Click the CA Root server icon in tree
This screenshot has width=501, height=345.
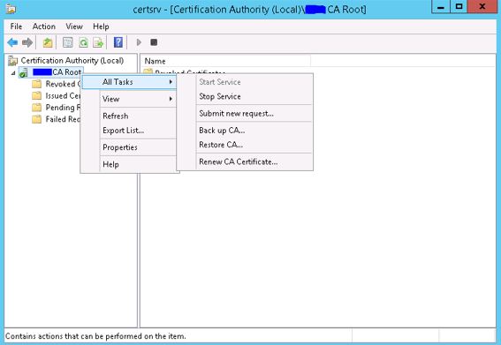pos(24,72)
